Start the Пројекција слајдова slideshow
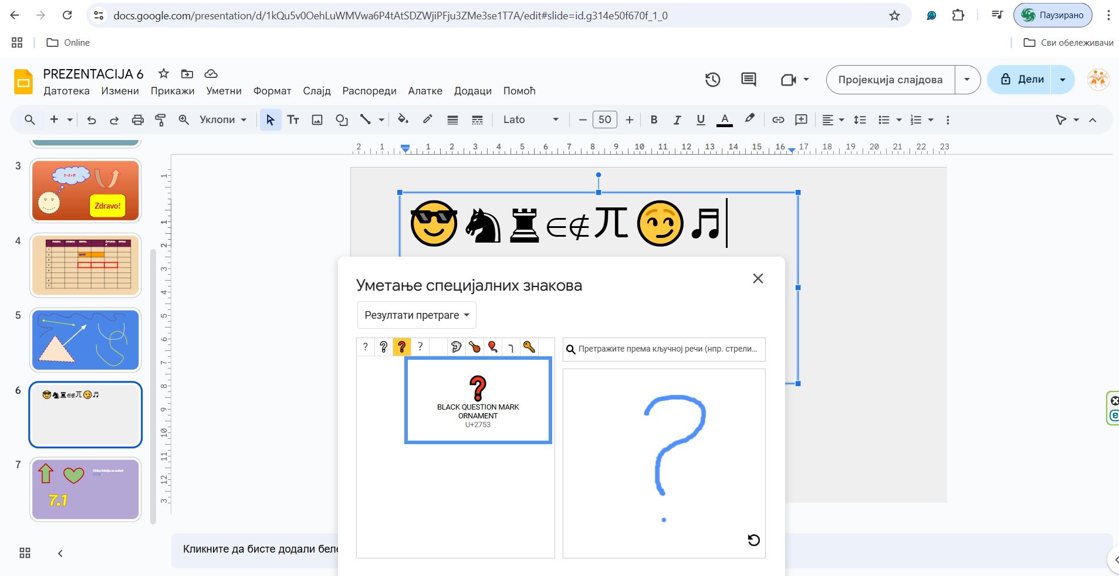This screenshot has width=1119, height=576. click(x=890, y=80)
